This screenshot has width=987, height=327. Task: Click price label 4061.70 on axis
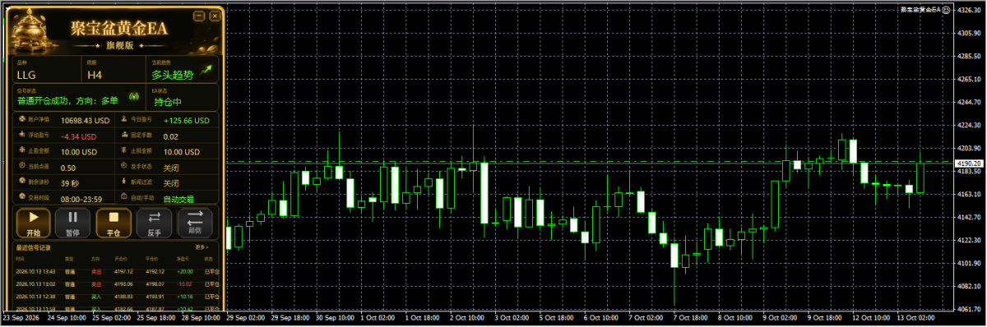(968, 310)
